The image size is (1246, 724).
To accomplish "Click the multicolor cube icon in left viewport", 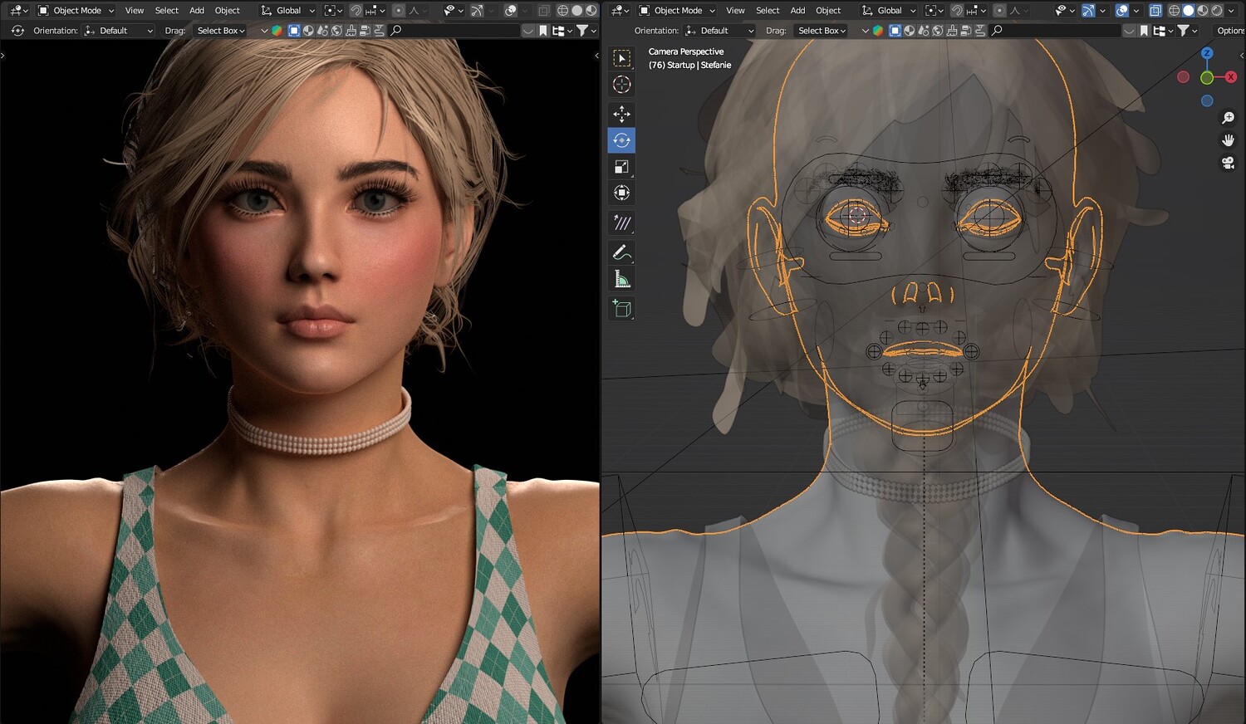I will pyautogui.click(x=277, y=31).
